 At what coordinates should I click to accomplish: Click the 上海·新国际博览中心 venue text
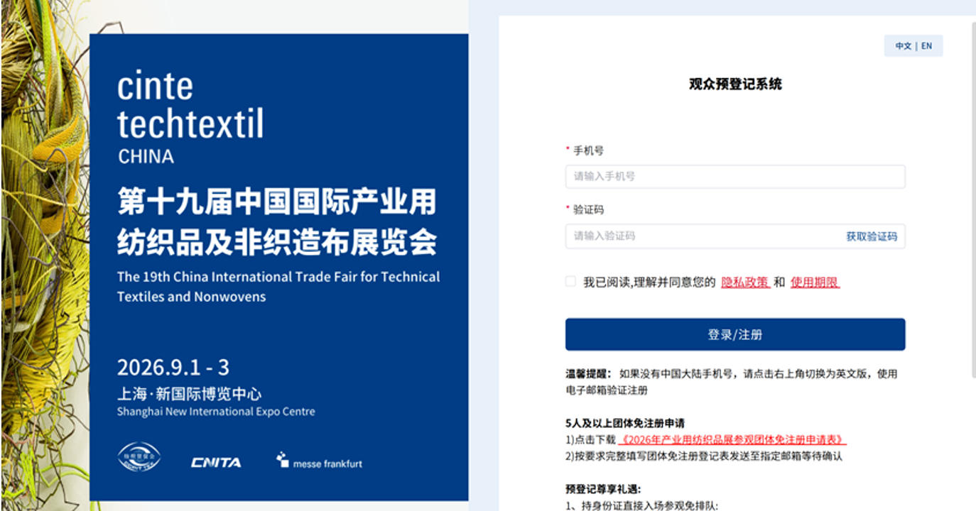[190, 394]
